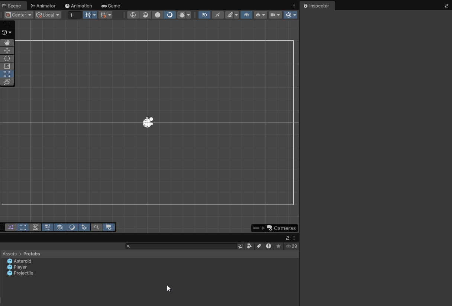Open effects options dropdown arrow
The height and width of the screenshot is (306, 452).
pyautogui.click(x=236, y=15)
